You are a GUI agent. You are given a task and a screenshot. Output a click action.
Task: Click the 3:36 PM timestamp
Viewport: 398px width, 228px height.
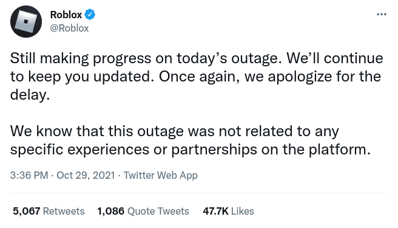point(29,175)
